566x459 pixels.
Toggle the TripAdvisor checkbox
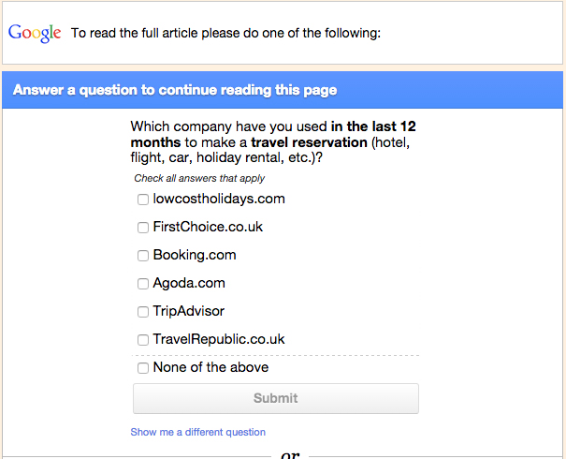pos(143,312)
